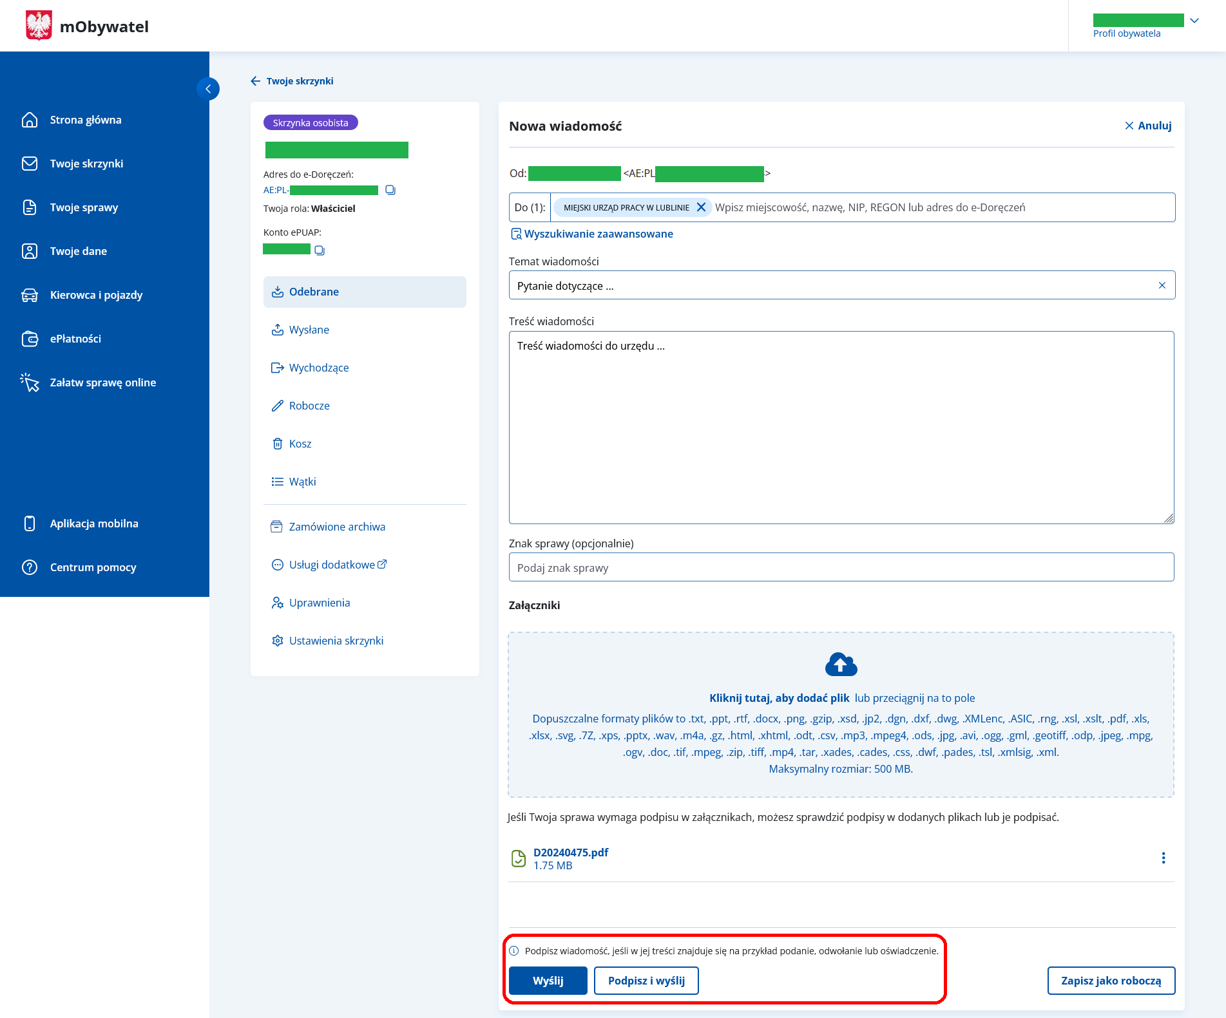Open options for D20240475.pdf attachment
The height and width of the screenshot is (1018, 1226).
tap(1163, 858)
